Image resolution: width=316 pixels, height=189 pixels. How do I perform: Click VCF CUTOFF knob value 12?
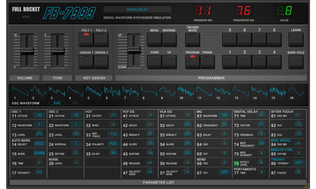(x=113, y=115)
